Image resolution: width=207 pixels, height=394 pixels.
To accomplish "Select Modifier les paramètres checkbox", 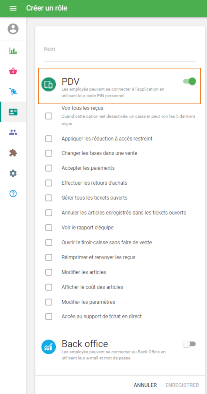I will 49,302.
